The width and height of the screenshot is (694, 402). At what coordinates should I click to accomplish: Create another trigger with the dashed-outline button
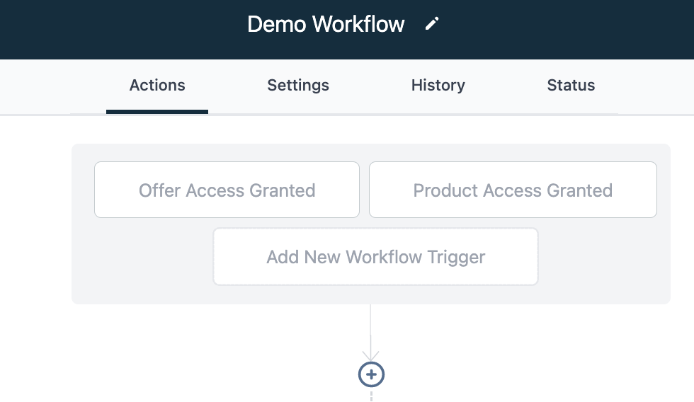tap(375, 256)
